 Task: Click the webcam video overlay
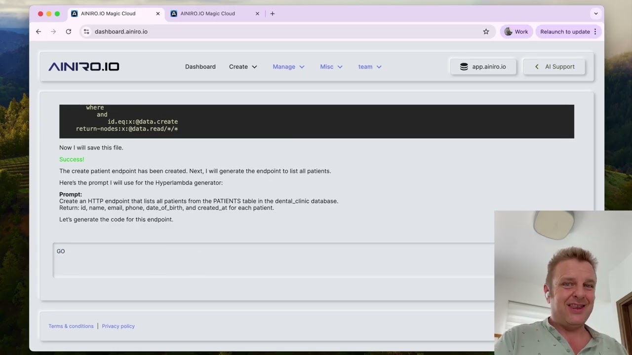click(563, 283)
